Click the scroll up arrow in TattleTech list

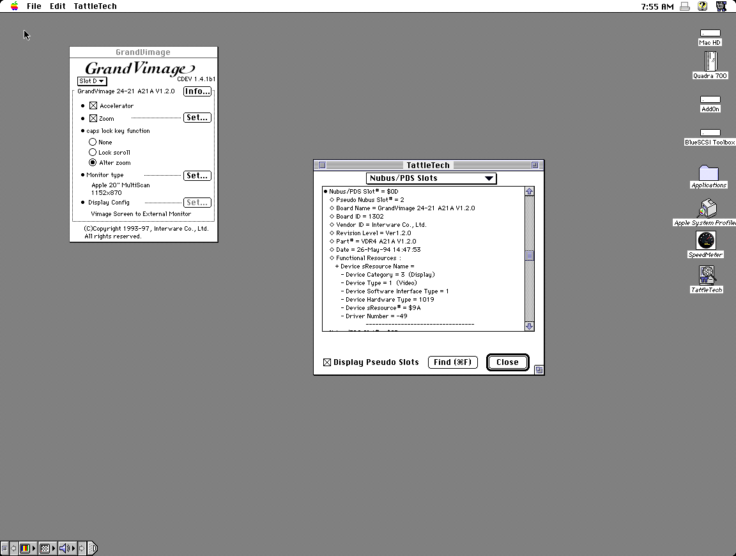pos(530,192)
